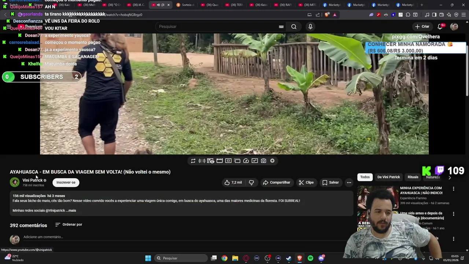Select the Rituais filter chip

413,177
